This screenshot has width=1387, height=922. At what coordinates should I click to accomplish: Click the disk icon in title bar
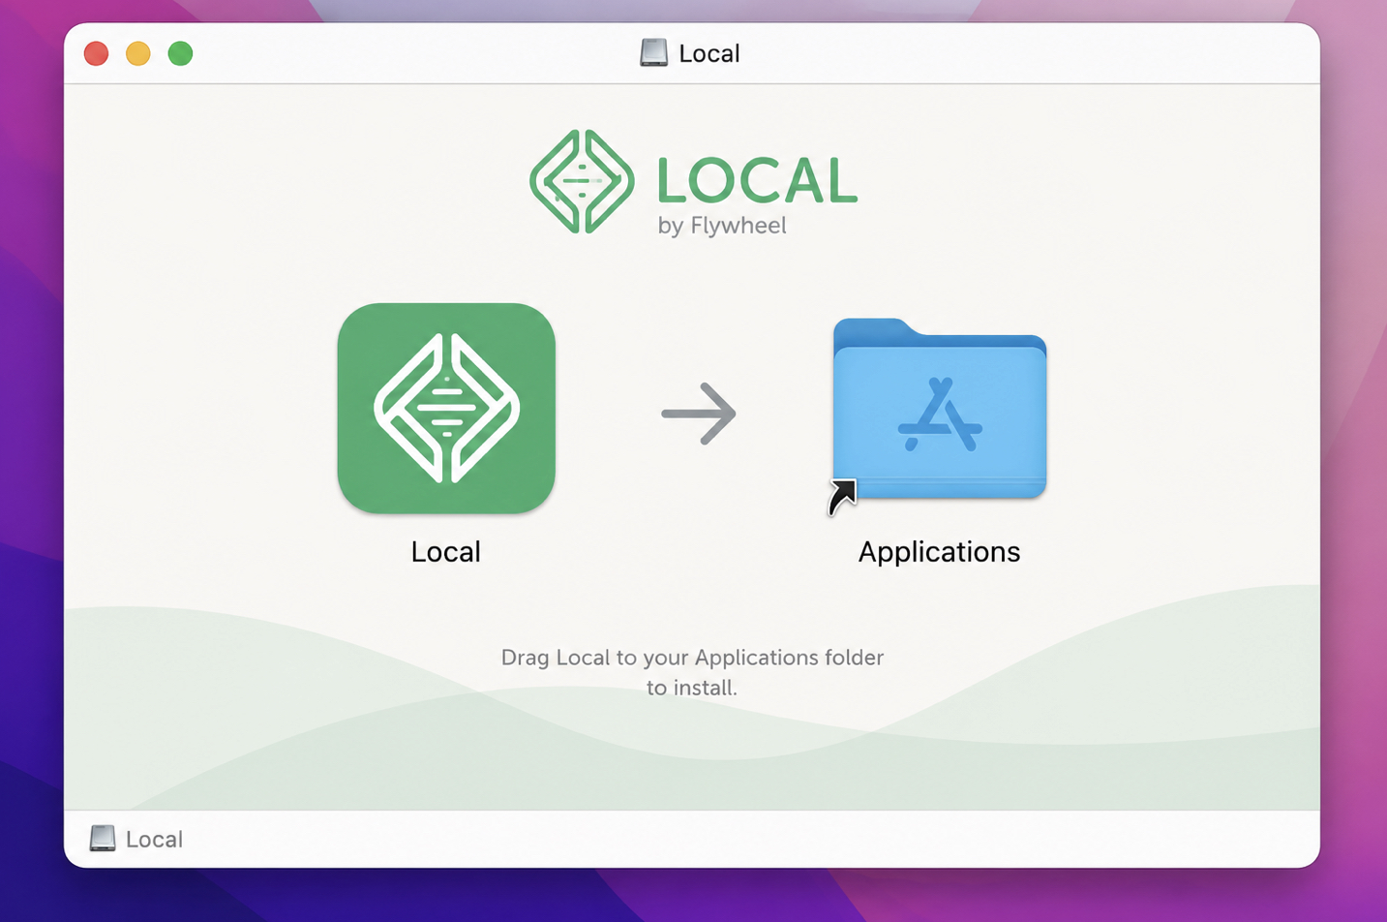tap(654, 53)
